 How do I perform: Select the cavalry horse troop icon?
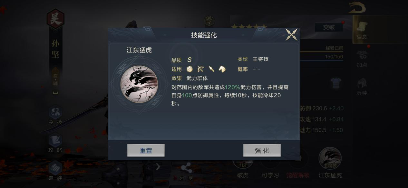(x=222, y=69)
